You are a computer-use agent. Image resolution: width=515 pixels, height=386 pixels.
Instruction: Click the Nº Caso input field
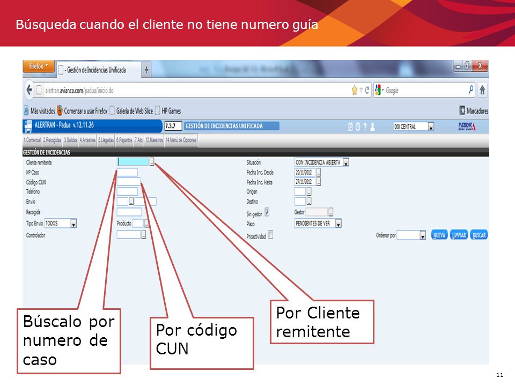[127, 172]
